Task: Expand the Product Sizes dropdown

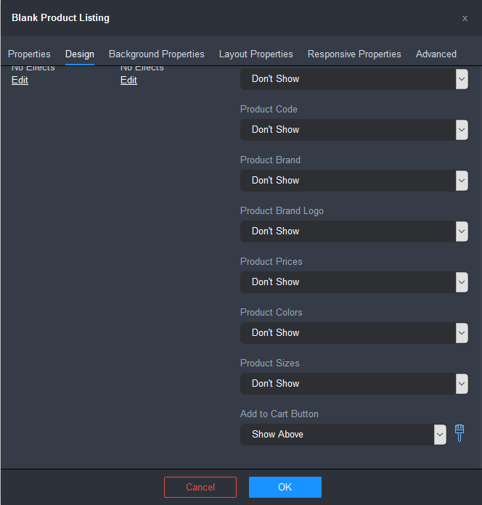Action: [x=354, y=384]
